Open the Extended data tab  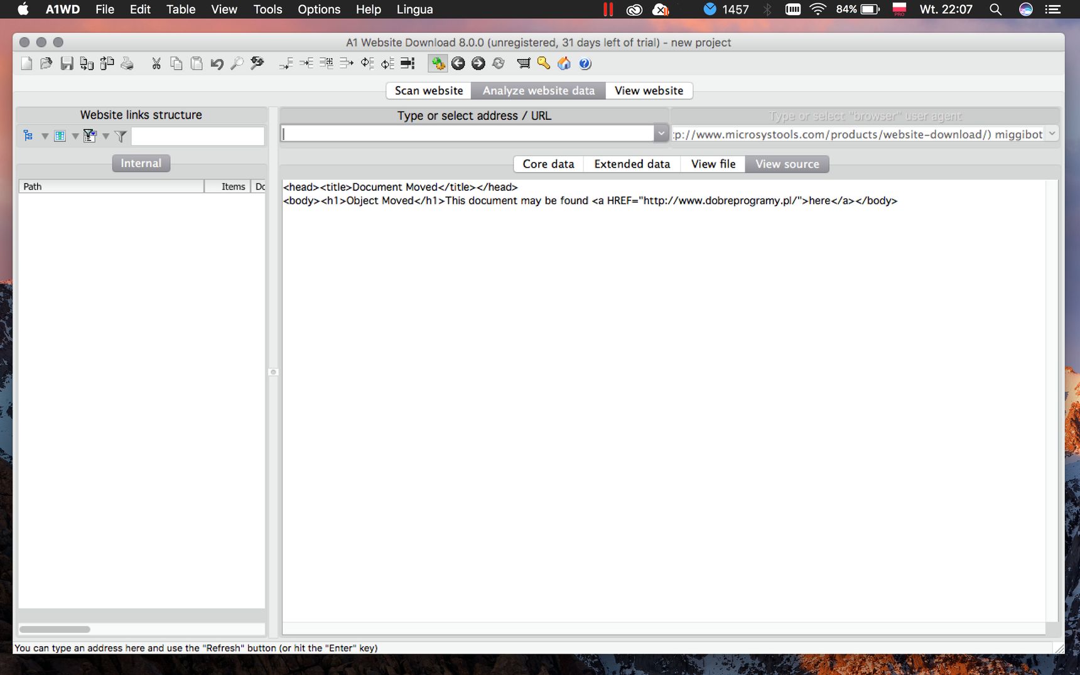[632, 164]
